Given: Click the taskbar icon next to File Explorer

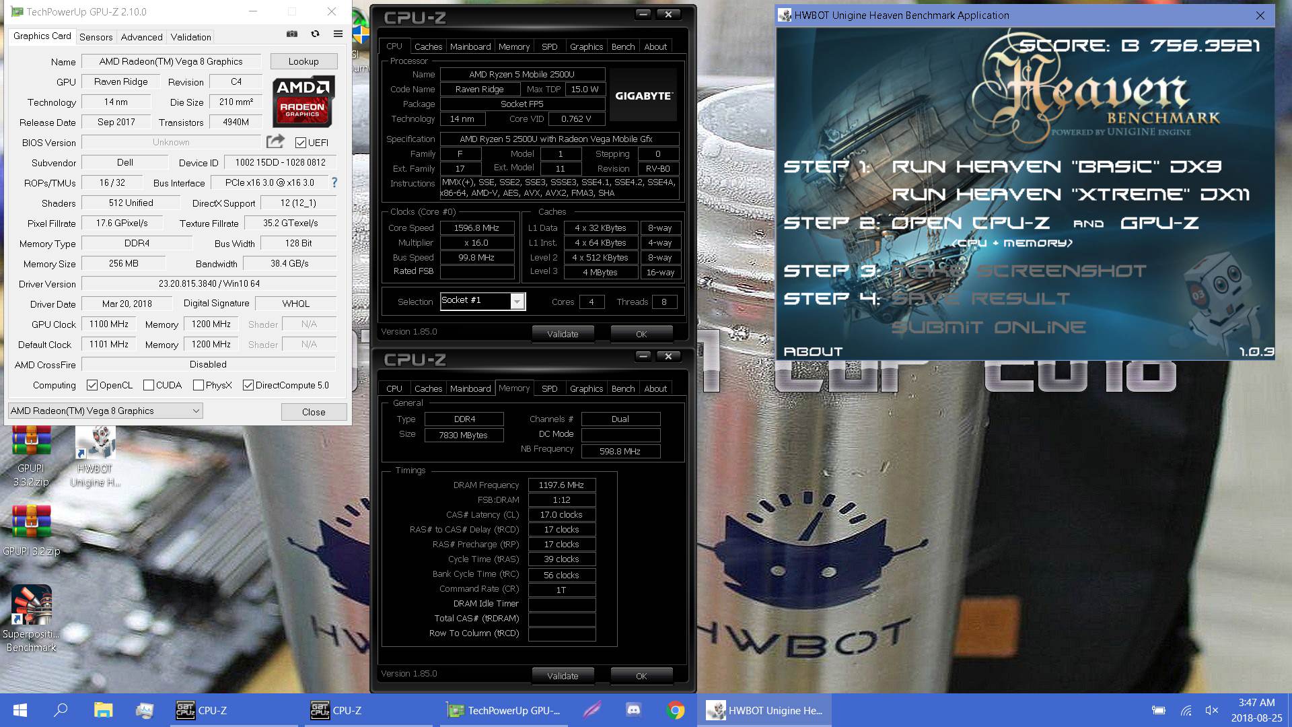Looking at the screenshot, I should 144,710.
